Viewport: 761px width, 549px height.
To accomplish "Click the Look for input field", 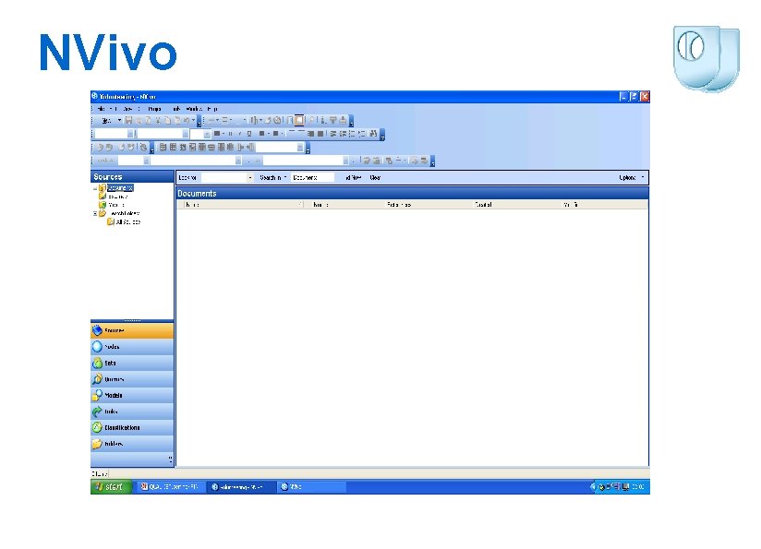I will [x=223, y=177].
